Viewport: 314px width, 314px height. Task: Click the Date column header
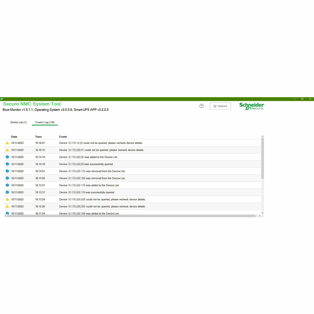[x=14, y=137]
